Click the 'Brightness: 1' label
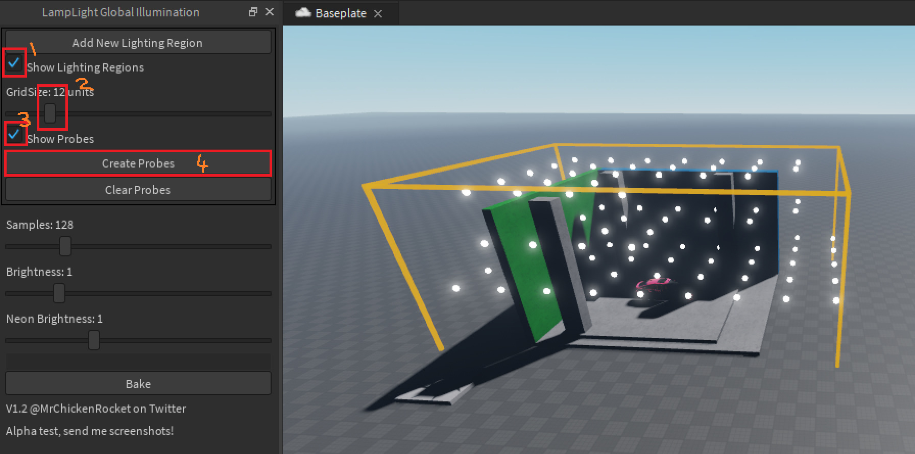 39,272
